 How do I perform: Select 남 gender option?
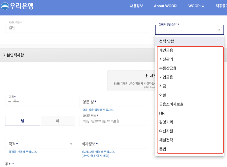click(23, 121)
